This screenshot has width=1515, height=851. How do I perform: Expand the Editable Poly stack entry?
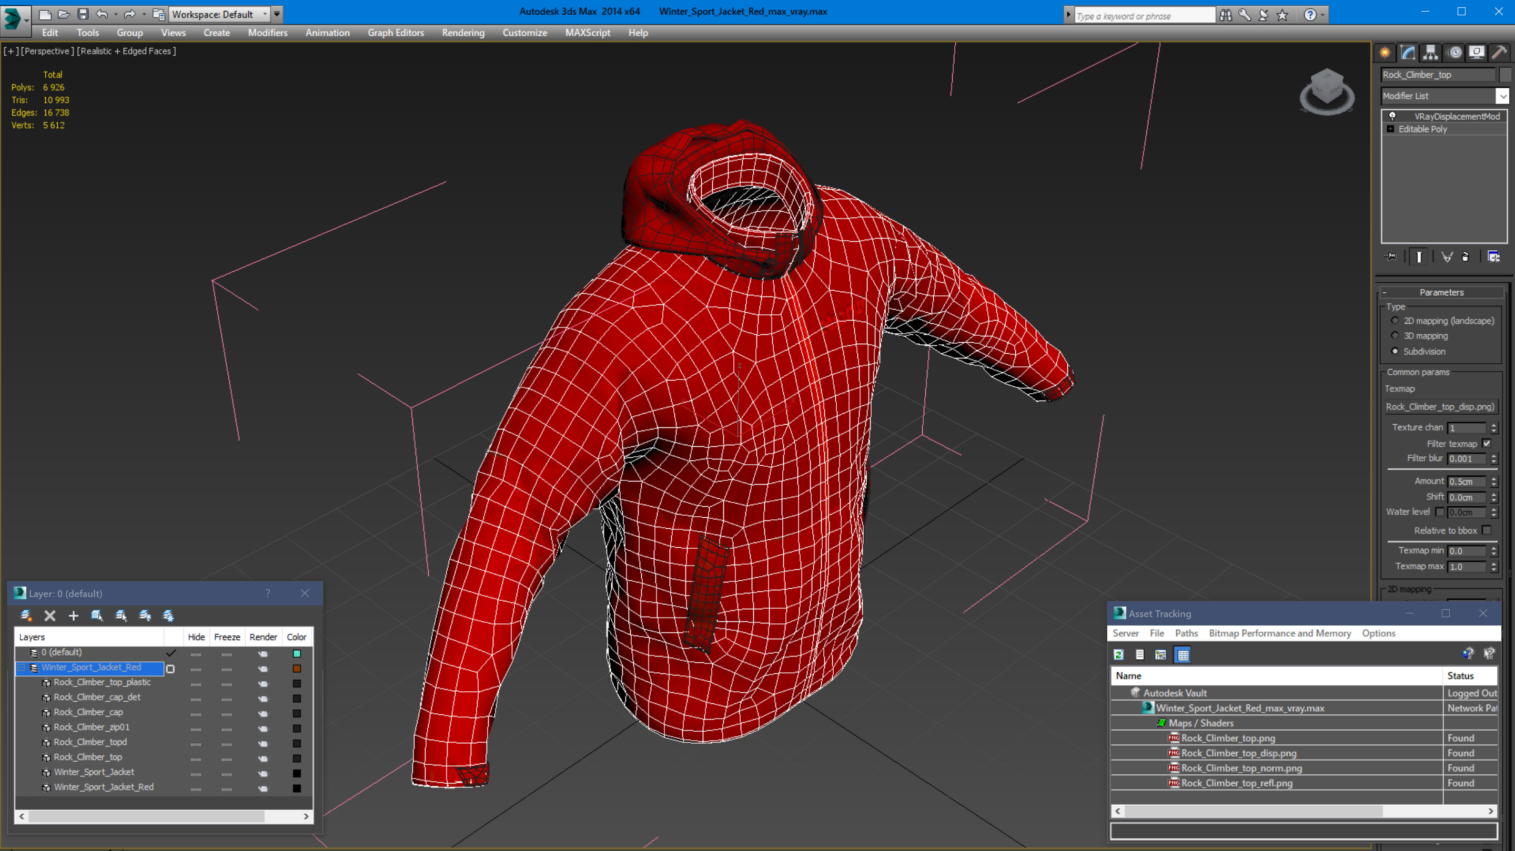click(x=1390, y=129)
